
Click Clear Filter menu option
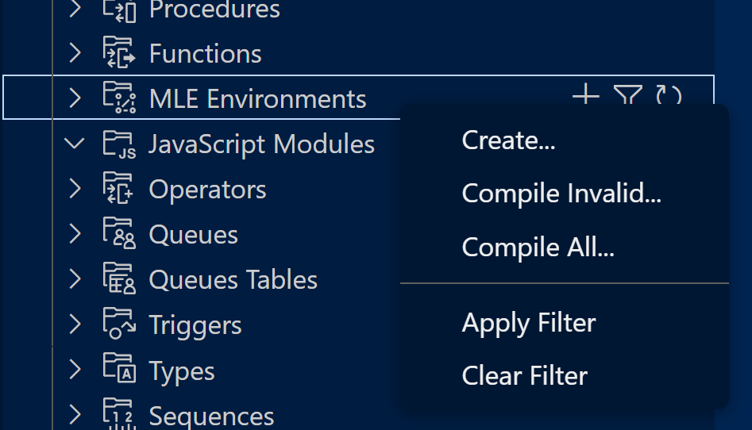(524, 375)
